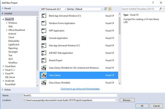Viewport: 165px width, 109px height.
Task: Select the Test category
Action: click(10, 55)
